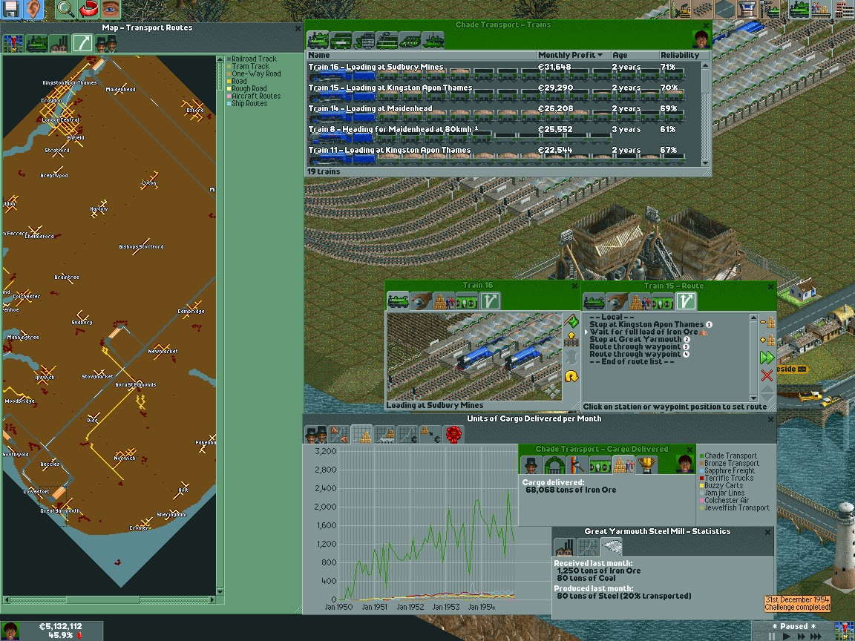
Task: Delete selected order with red X
Action: click(x=767, y=375)
